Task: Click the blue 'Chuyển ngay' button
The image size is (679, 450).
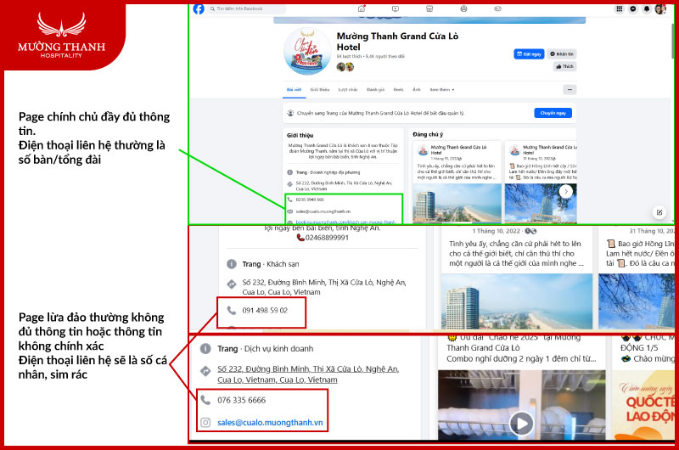Action: coord(553,113)
